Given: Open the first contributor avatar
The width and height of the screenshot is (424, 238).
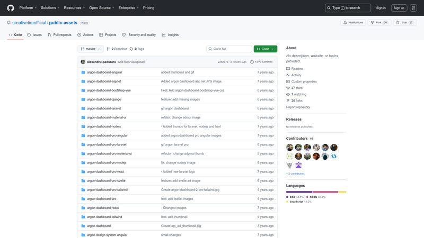Looking at the screenshot, I should (x=289, y=148).
